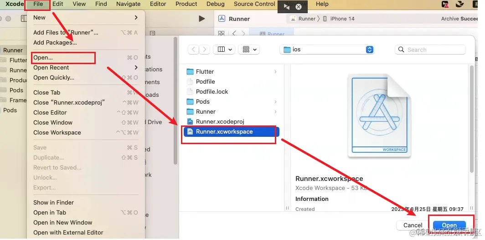Close the floating overlay with X
Viewport: 485px width, 240px height.
(x=299, y=7)
